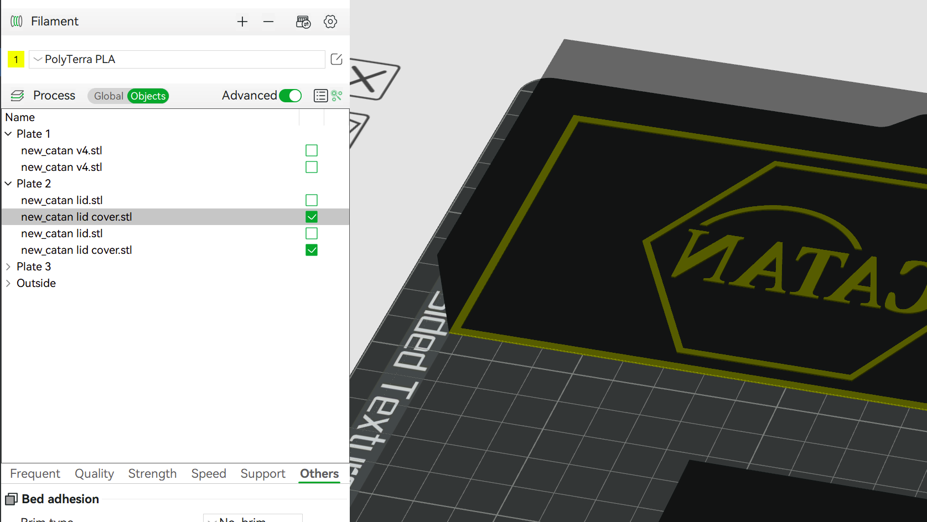Switch to Objects process settings
The image size is (927, 522).
[x=148, y=96]
